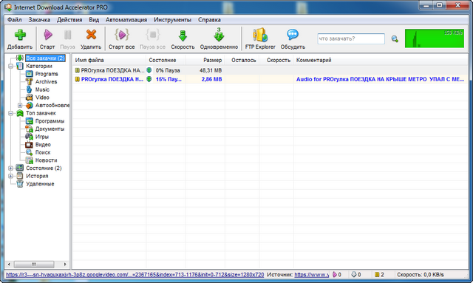Open Игры under Топ закачек
Screen dimensions: 473x283
click(x=41, y=137)
